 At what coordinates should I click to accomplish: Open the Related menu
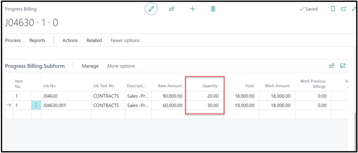coord(94,40)
